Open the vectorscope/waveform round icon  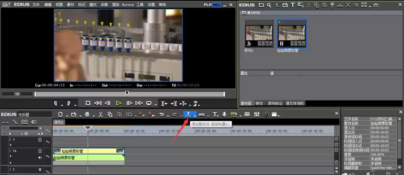266,114
